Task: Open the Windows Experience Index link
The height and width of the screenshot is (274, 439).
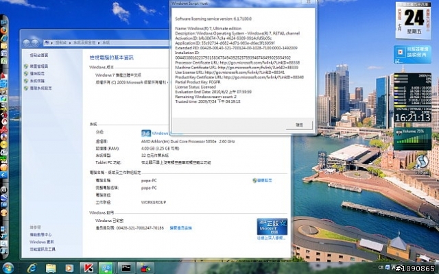Action: point(160,134)
